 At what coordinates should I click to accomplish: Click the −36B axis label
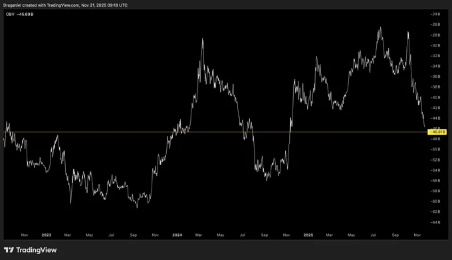coord(435,76)
